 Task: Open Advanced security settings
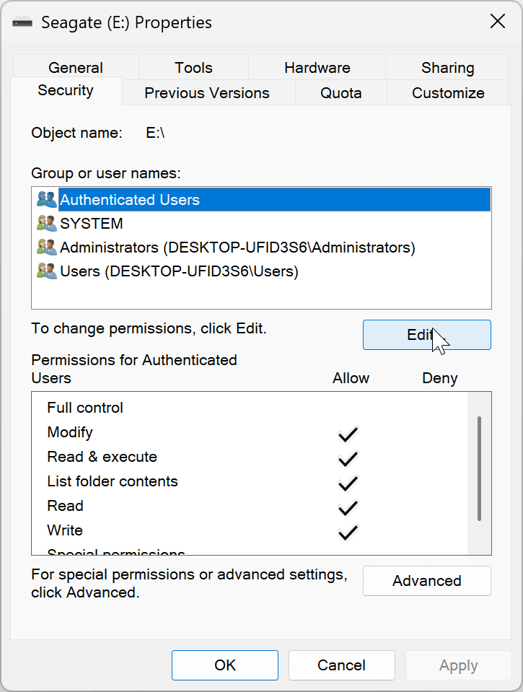[426, 580]
